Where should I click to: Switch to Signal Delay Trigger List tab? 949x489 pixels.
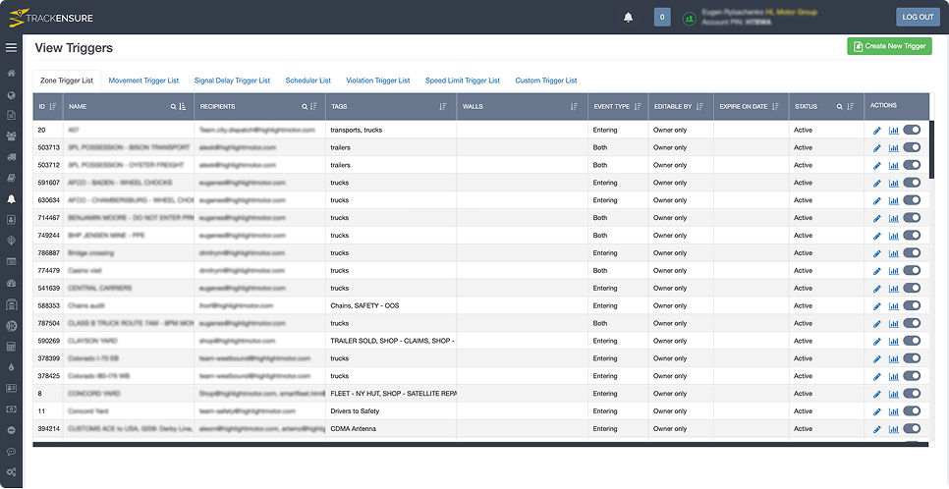tap(232, 81)
